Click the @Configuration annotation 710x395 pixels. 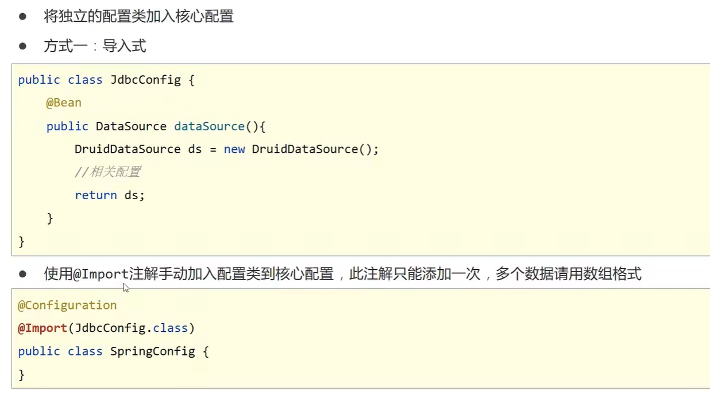67,305
